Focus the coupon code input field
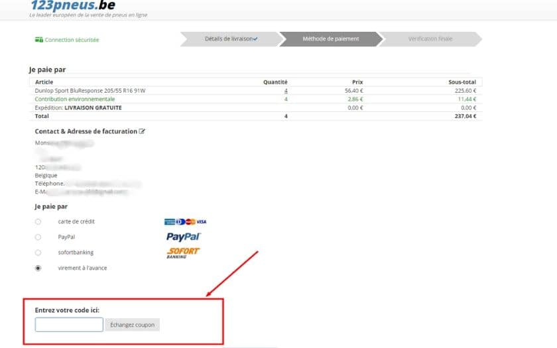This screenshot has height=348, width=557. point(69,325)
